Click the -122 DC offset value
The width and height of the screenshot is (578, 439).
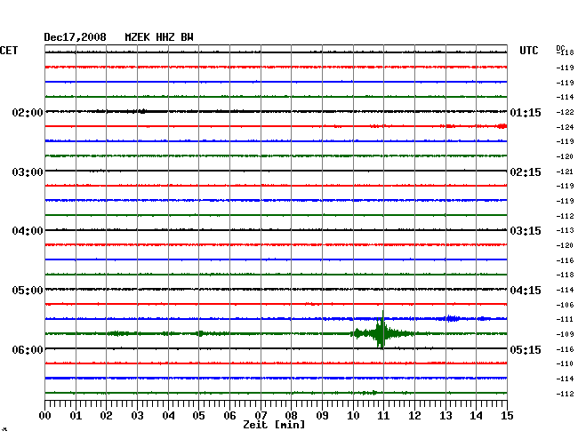564,112
